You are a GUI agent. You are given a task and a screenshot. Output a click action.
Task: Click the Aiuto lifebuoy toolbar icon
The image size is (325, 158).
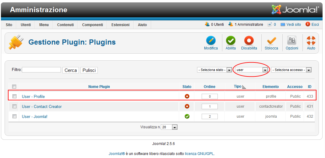(x=311, y=41)
